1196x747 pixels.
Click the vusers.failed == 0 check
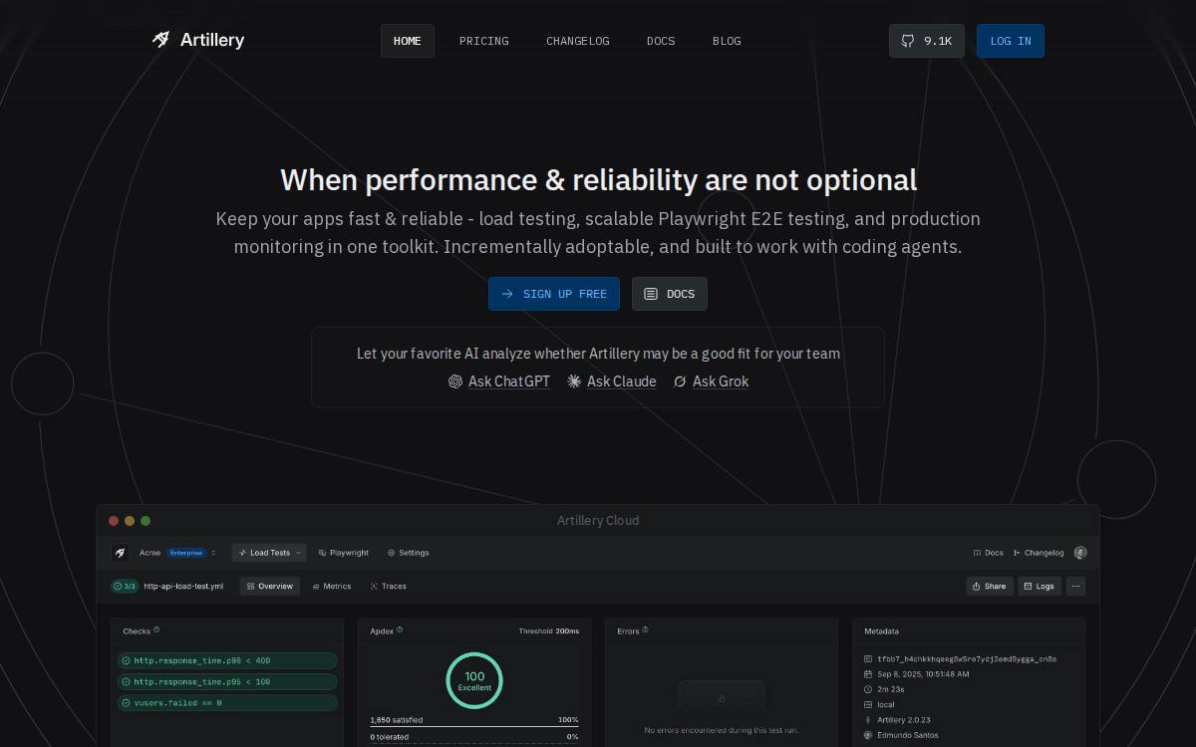click(x=227, y=703)
